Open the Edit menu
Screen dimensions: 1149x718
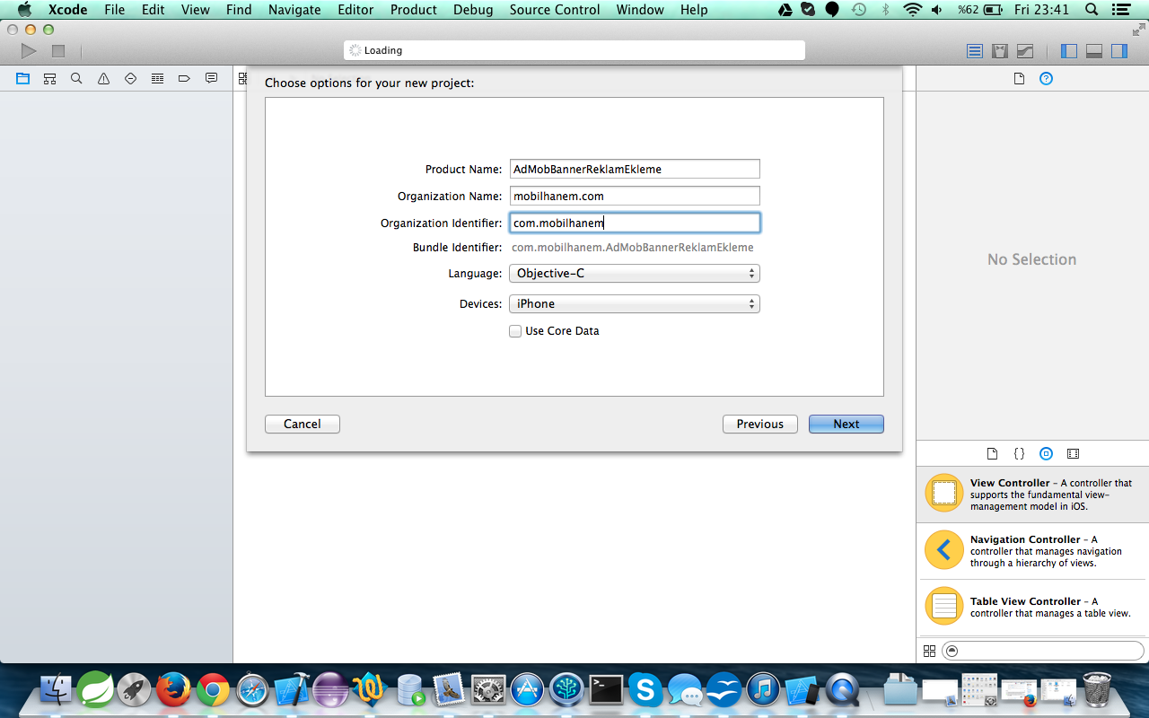pos(153,10)
